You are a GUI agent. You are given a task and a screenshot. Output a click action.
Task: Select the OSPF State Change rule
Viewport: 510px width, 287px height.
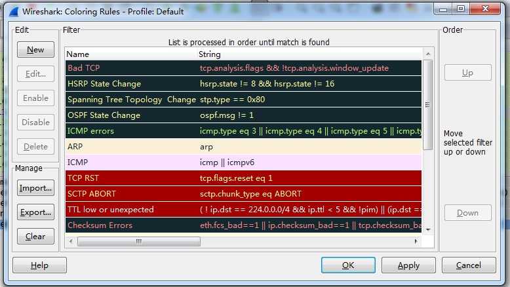click(x=243, y=115)
